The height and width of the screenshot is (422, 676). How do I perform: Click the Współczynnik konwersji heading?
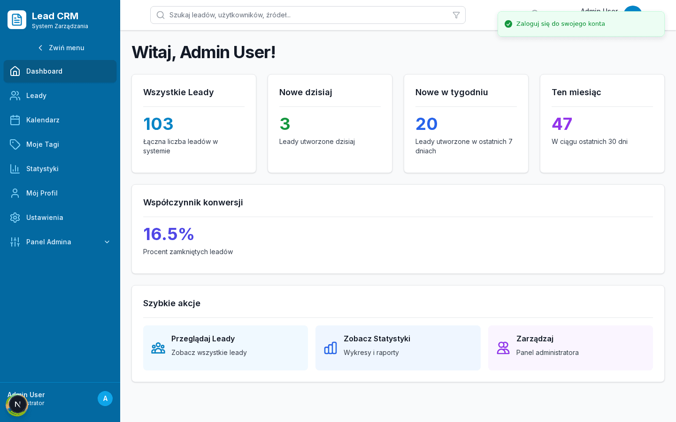pos(193,203)
